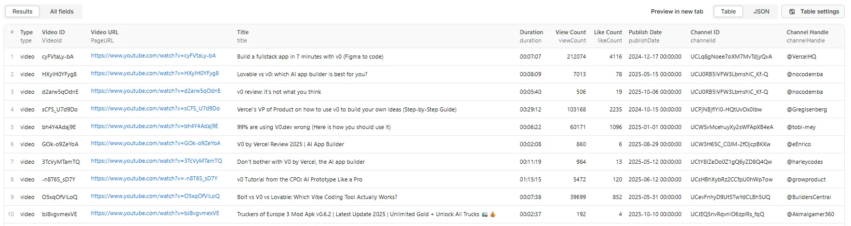Click Preview in new tab
Viewport: 851px width, 226px height.
676,11
